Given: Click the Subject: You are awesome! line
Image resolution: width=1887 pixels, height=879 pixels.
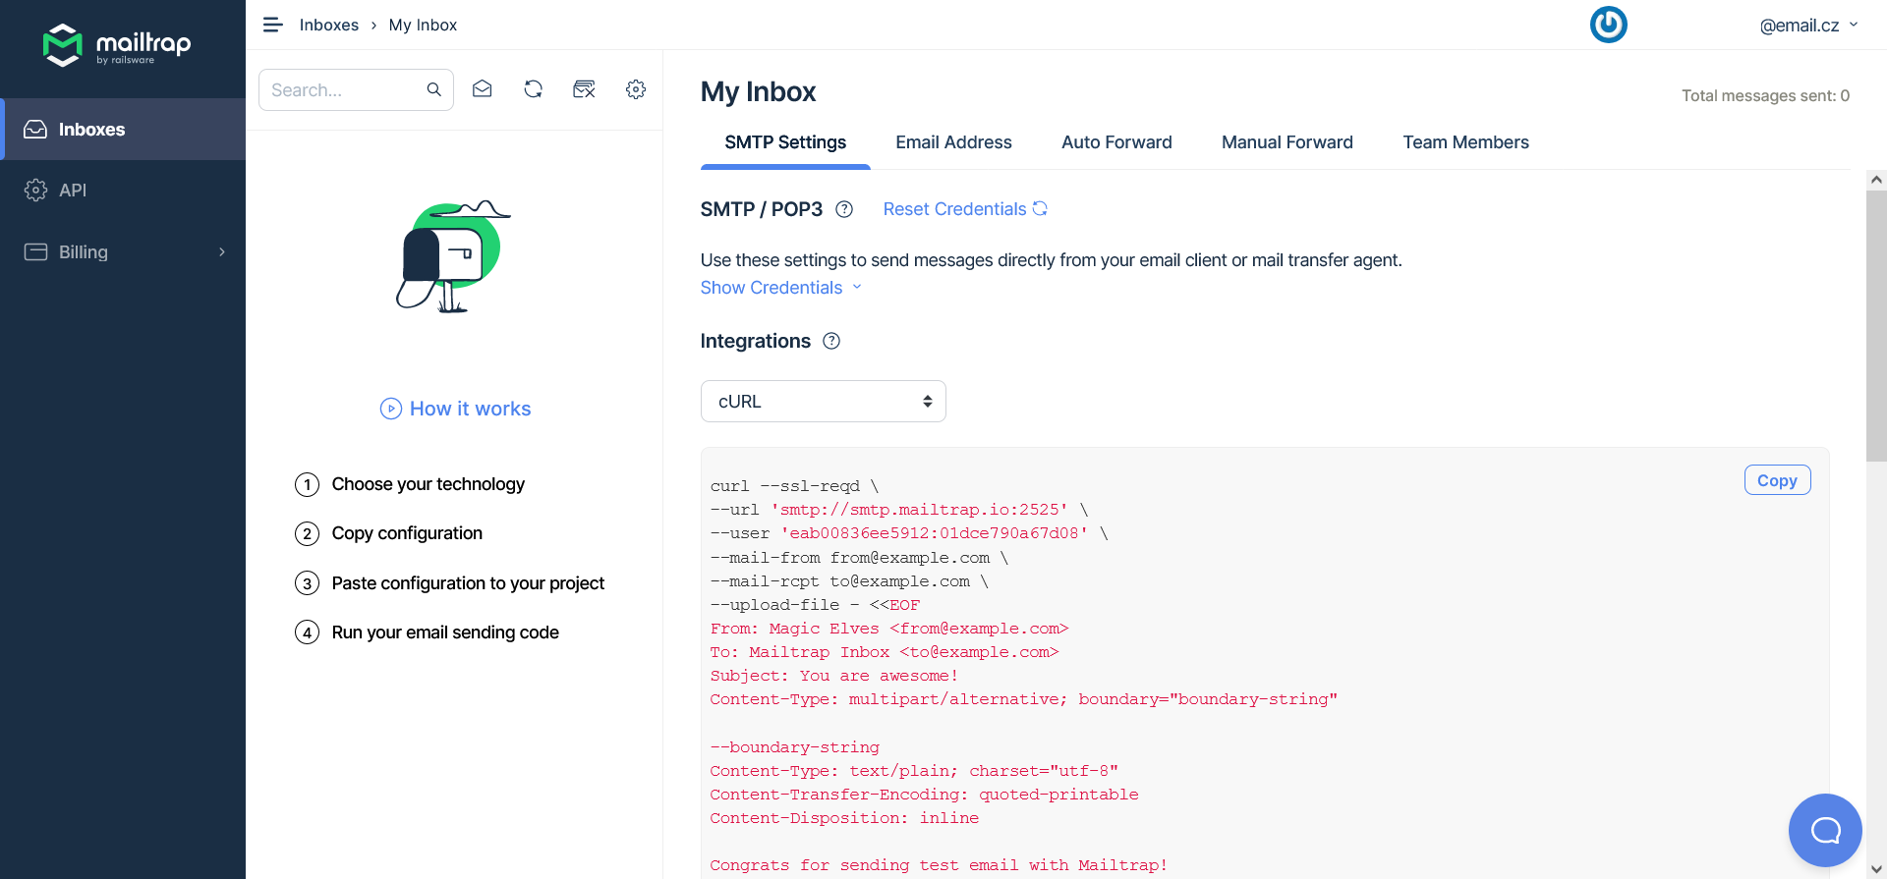Looking at the screenshot, I should click(833, 676).
